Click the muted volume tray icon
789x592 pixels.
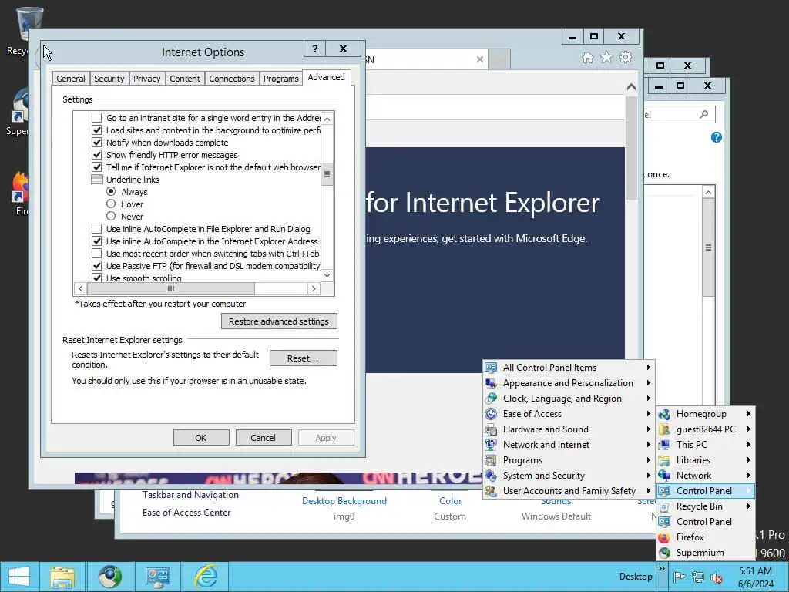716,577
